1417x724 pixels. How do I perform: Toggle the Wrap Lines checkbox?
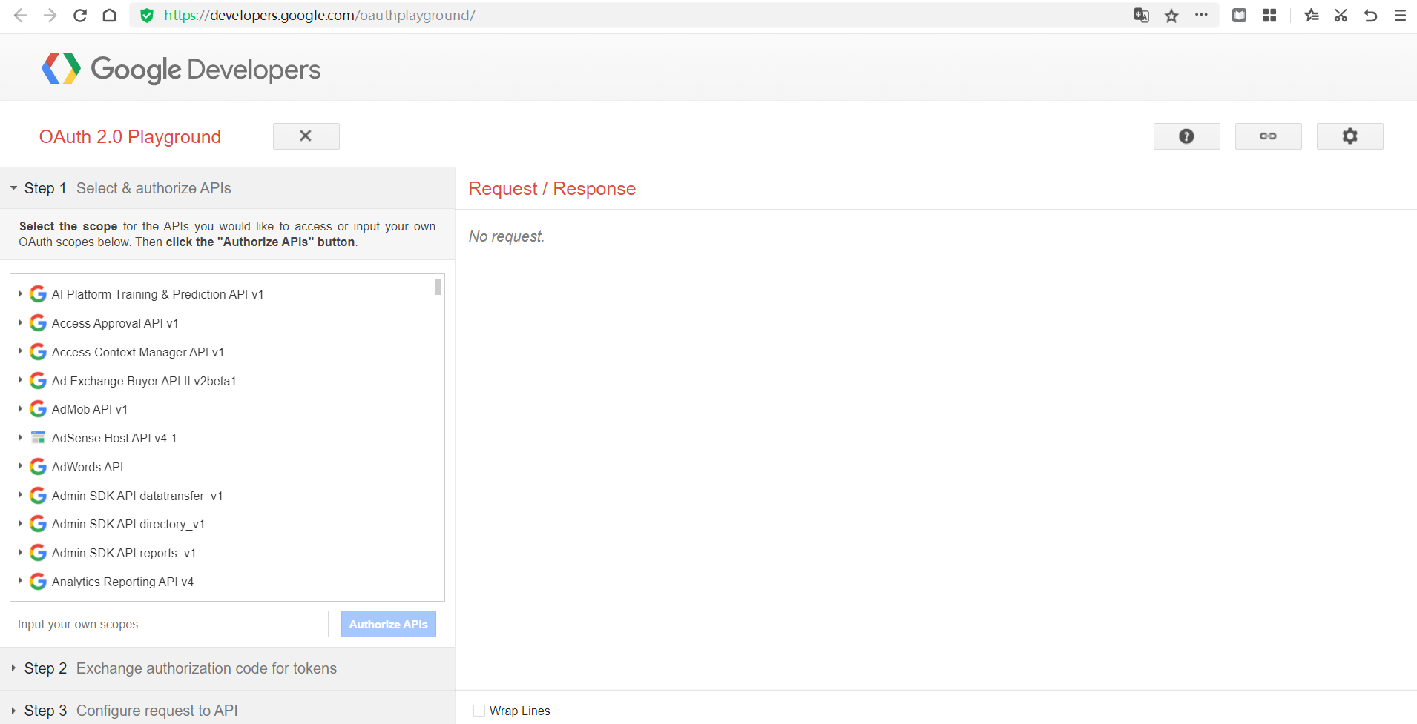click(x=479, y=711)
